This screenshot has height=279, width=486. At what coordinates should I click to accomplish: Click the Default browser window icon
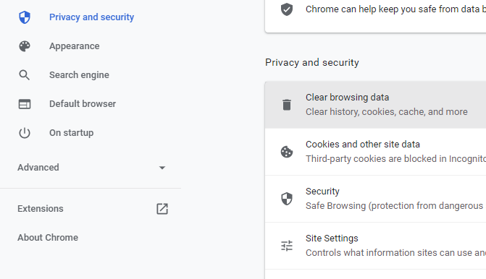[25, 104]
